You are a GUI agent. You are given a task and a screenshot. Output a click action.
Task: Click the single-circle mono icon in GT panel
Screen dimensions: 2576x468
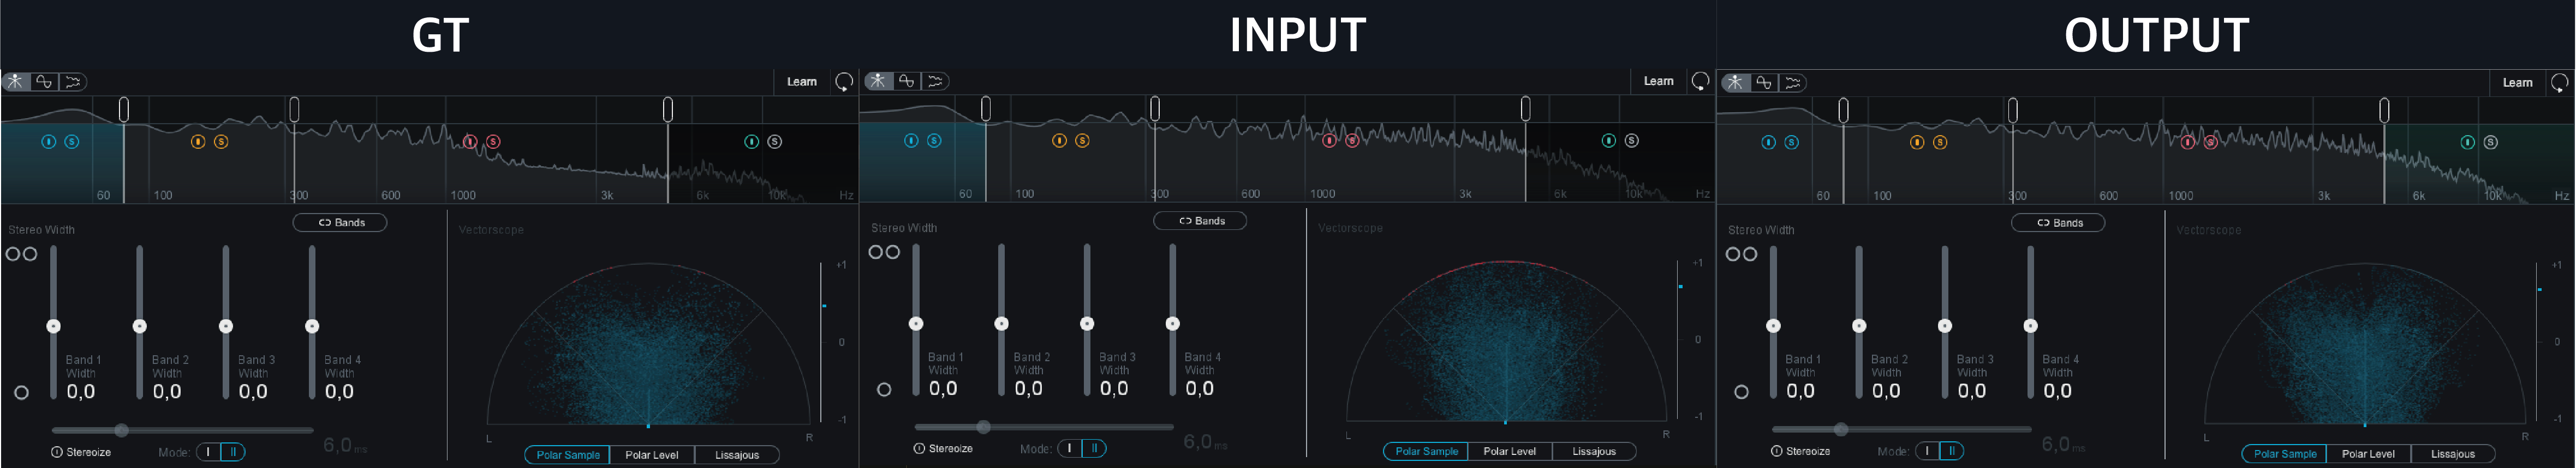[x=21, y=392]
